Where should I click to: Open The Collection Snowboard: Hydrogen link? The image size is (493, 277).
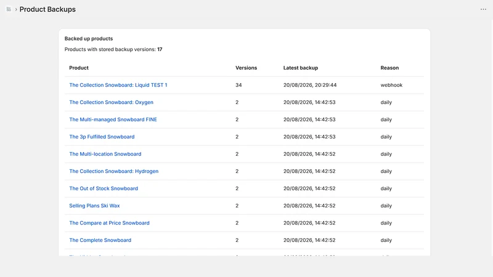[x=114, y=172]
